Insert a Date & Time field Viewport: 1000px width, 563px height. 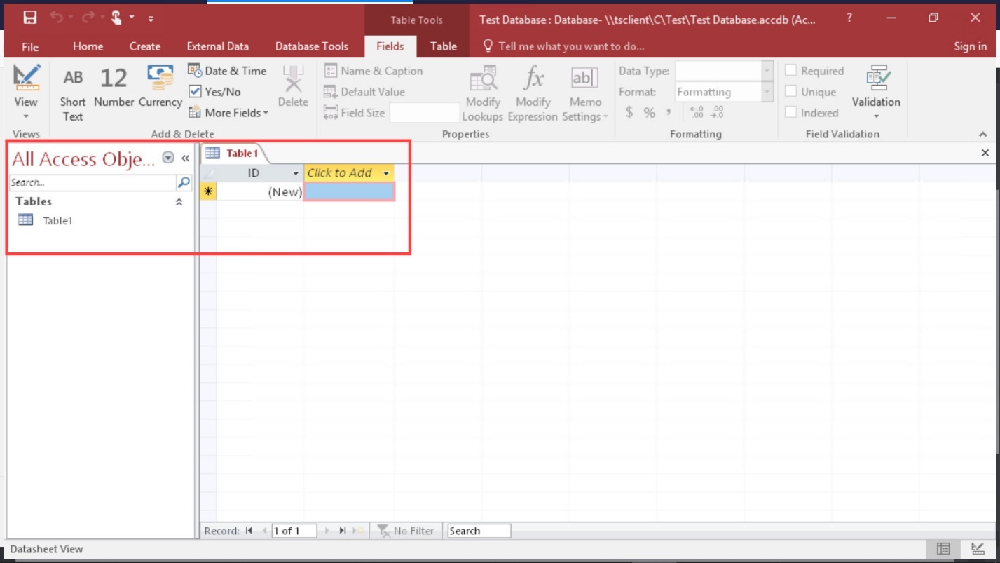(x=228, y=71)
